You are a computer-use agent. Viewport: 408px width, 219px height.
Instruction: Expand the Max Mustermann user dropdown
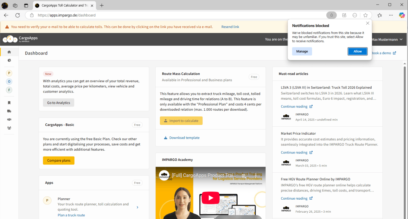(387, 40)
